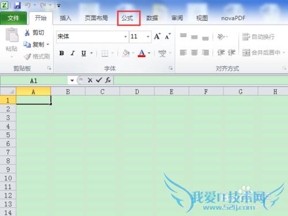This screenshot has height=216, width=288.
Task: Click the red Font Color A button
Action: (x=142, y=53)
